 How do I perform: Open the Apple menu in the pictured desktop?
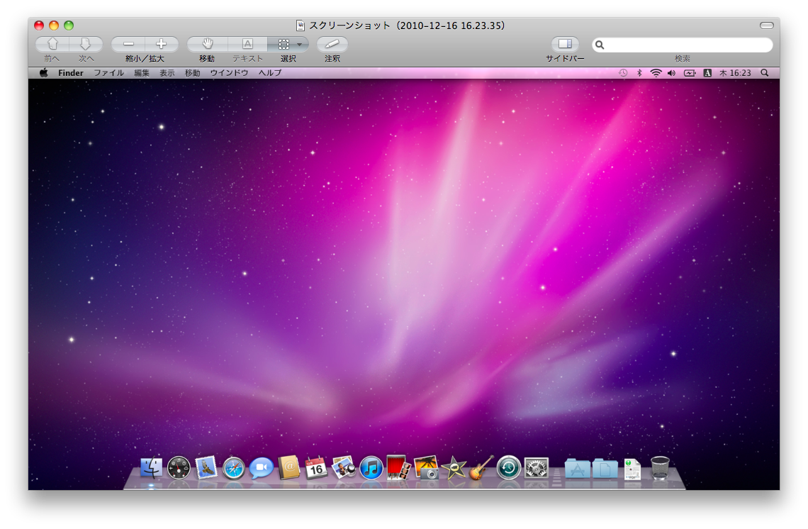(x=44, y=73)
